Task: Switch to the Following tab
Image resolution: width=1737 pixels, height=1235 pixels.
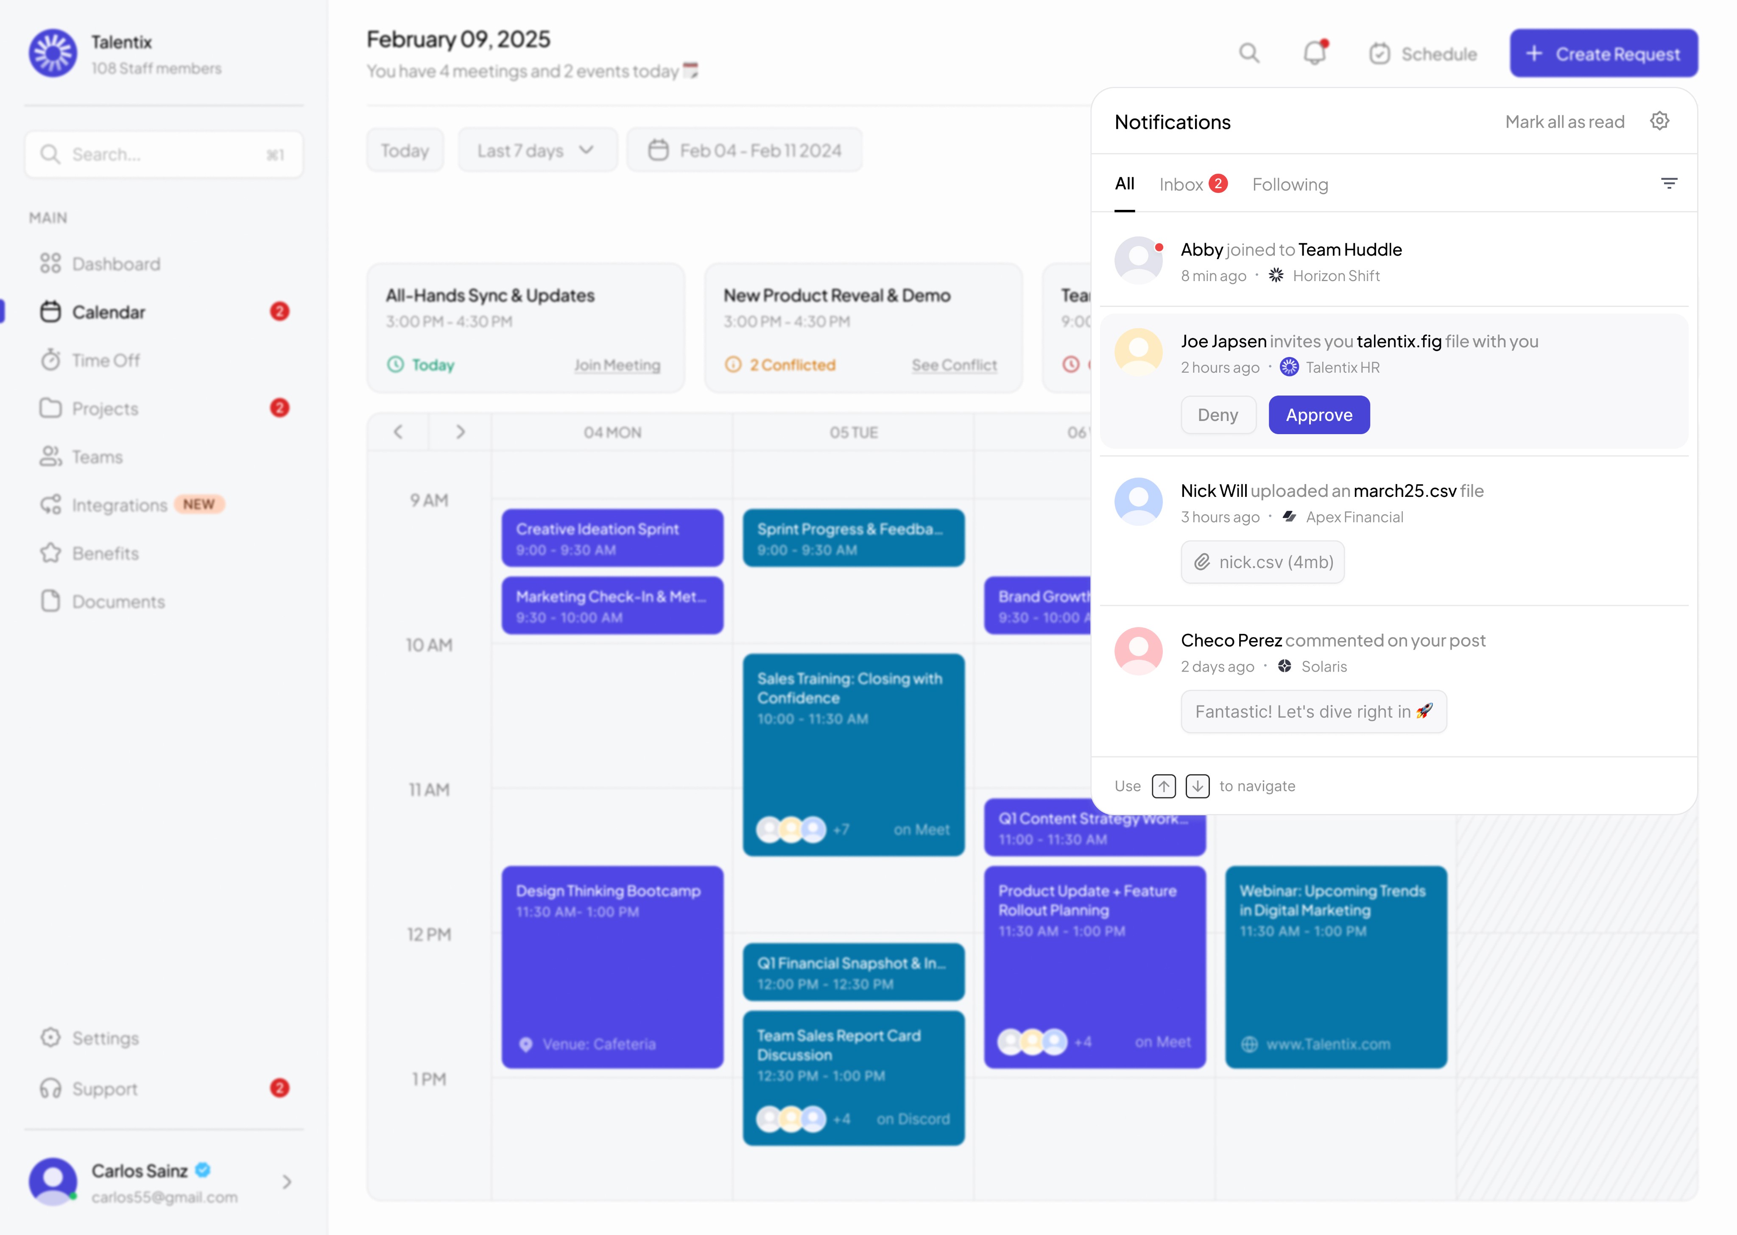Action: click(x=1290, y=184)
